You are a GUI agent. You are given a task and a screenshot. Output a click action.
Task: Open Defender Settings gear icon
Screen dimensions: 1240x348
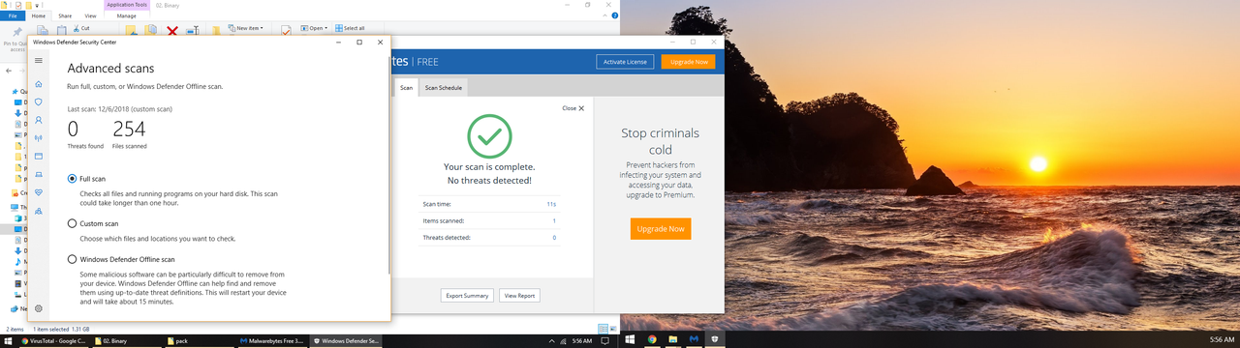39,308
